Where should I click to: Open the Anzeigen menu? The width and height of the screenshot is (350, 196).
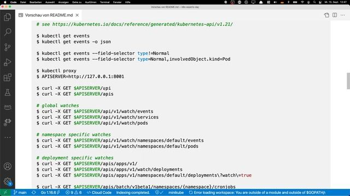(x=63, y=2)
